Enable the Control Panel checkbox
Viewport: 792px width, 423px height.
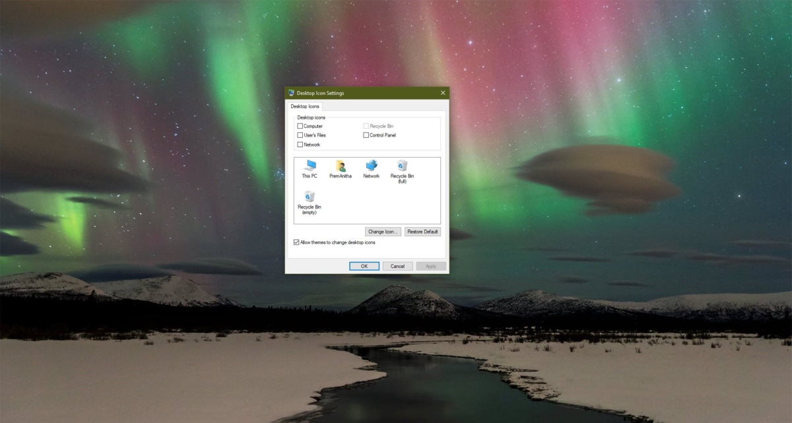coord(365,135)
